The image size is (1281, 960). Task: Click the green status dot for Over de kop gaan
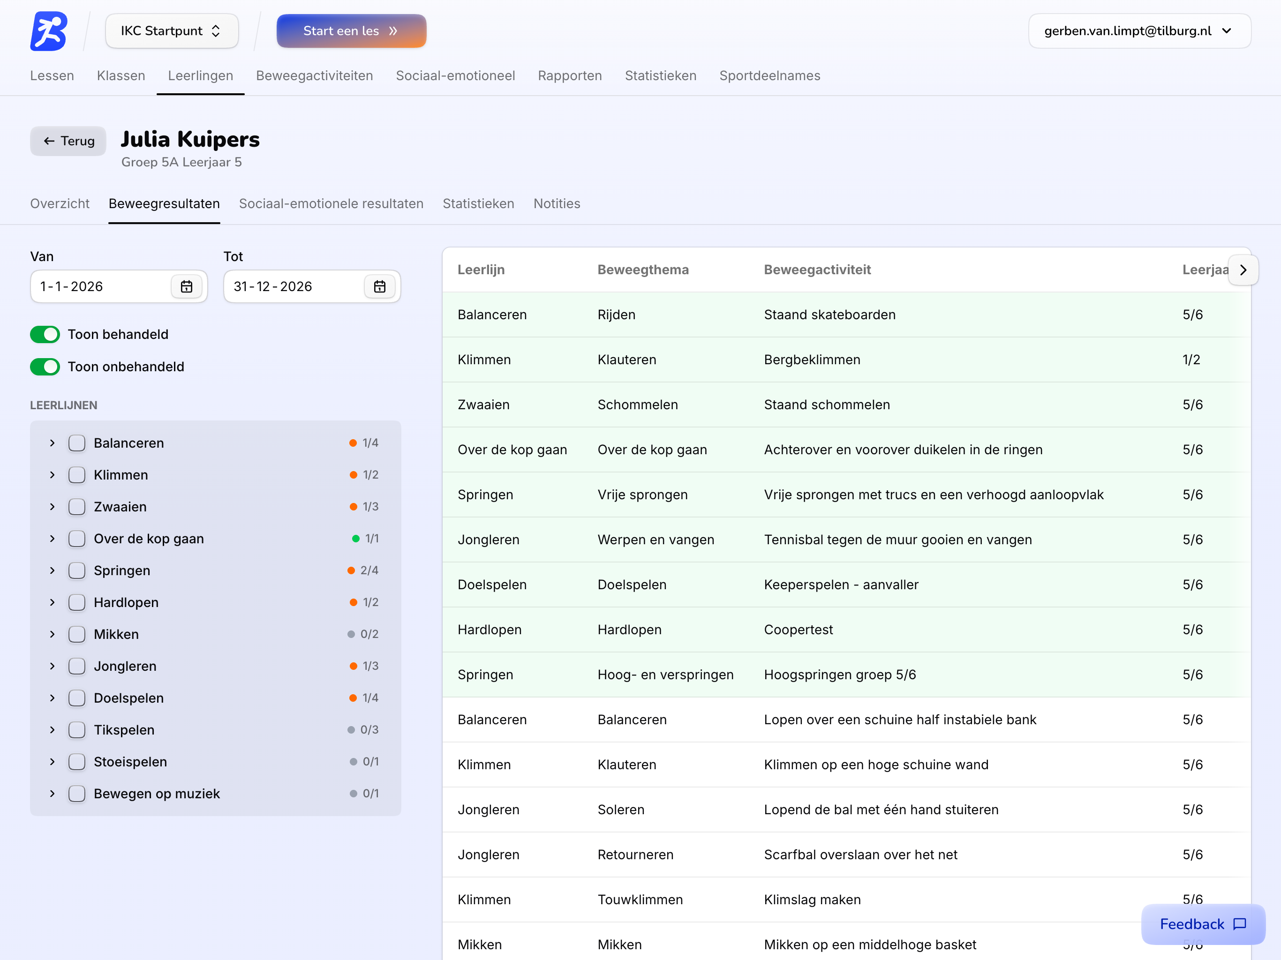(x=355, y=539)
